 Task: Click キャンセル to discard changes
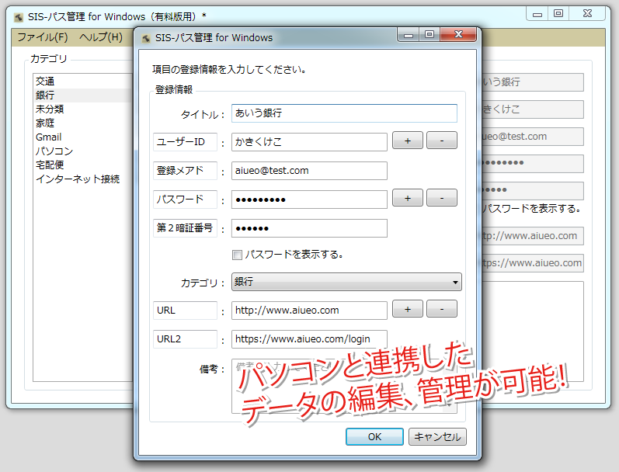tap(437, 436)
